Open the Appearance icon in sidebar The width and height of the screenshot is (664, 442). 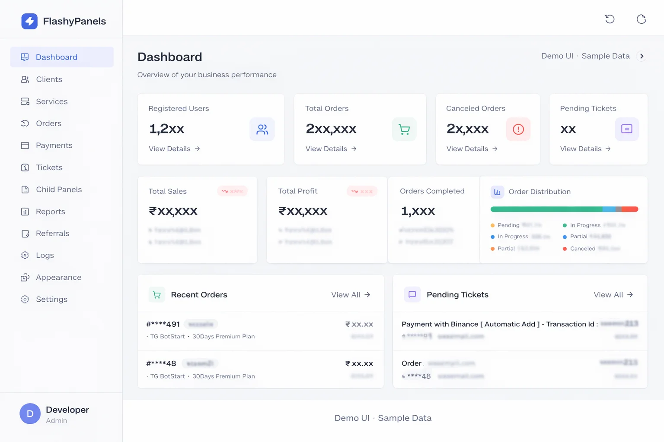tap(26, 277)
